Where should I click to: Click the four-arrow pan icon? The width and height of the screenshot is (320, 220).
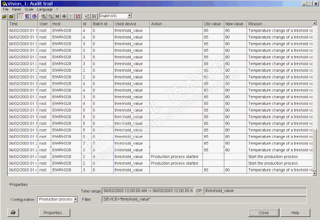64,17
